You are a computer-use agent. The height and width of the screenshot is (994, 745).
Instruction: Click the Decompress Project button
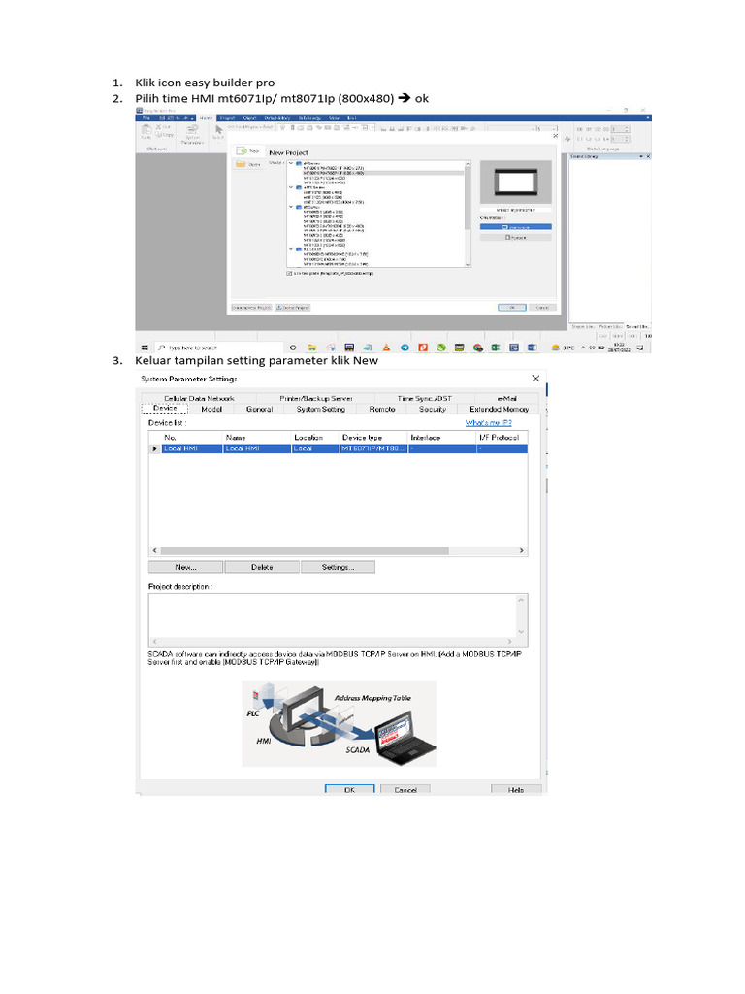(x=251, y=307)
